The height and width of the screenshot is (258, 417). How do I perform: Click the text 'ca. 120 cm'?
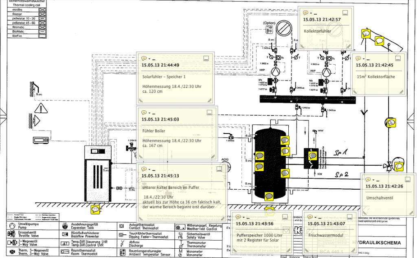(152, 92)
